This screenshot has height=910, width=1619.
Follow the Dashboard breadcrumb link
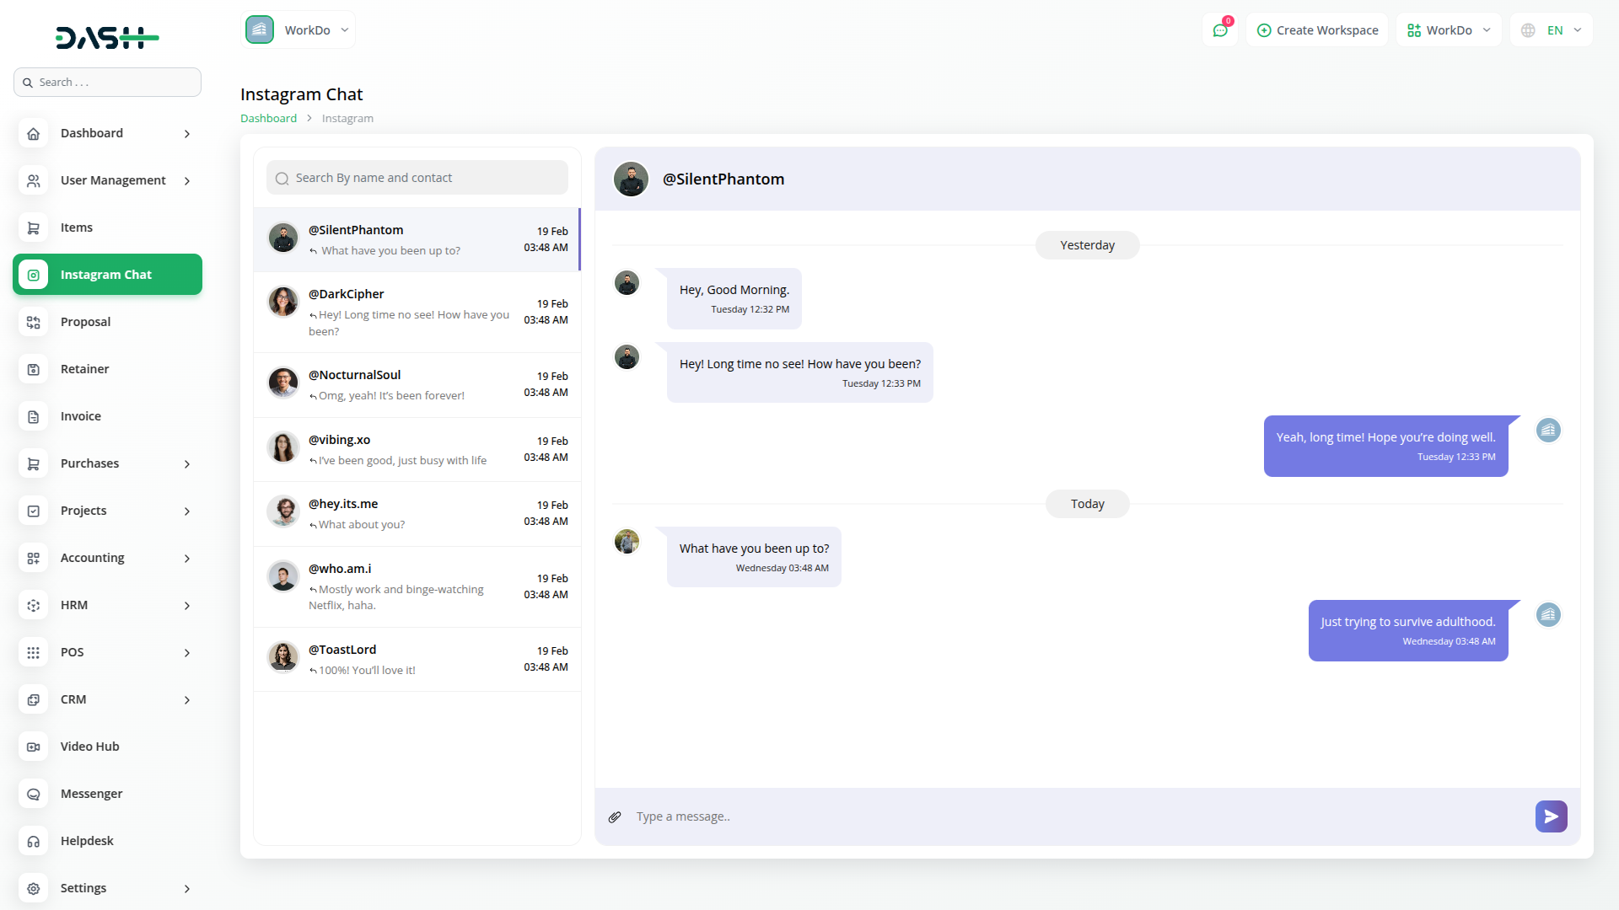(268, 118)
